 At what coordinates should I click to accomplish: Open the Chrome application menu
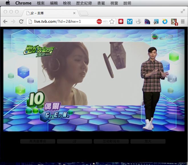[x=23, y=3]
